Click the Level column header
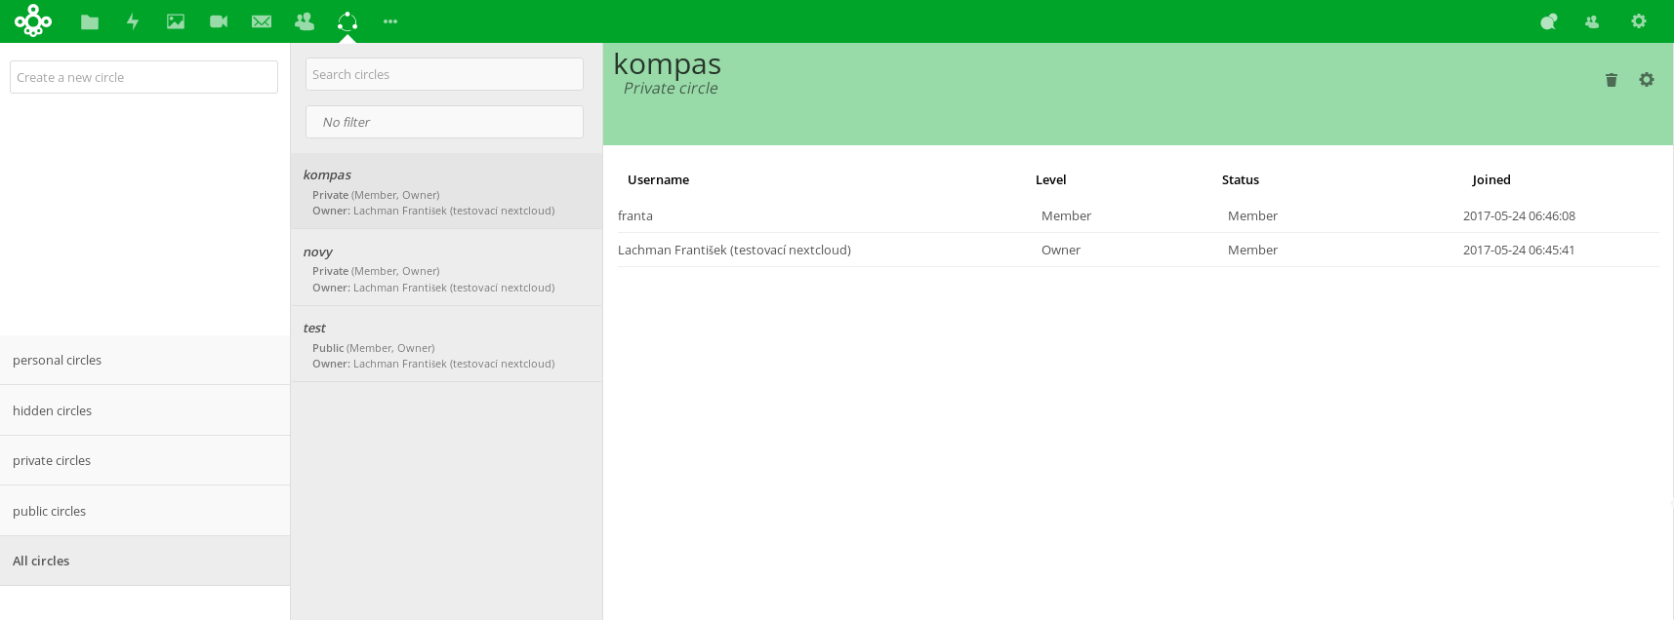Screen dimensions: 1674x620 [x=1050, y=179]
